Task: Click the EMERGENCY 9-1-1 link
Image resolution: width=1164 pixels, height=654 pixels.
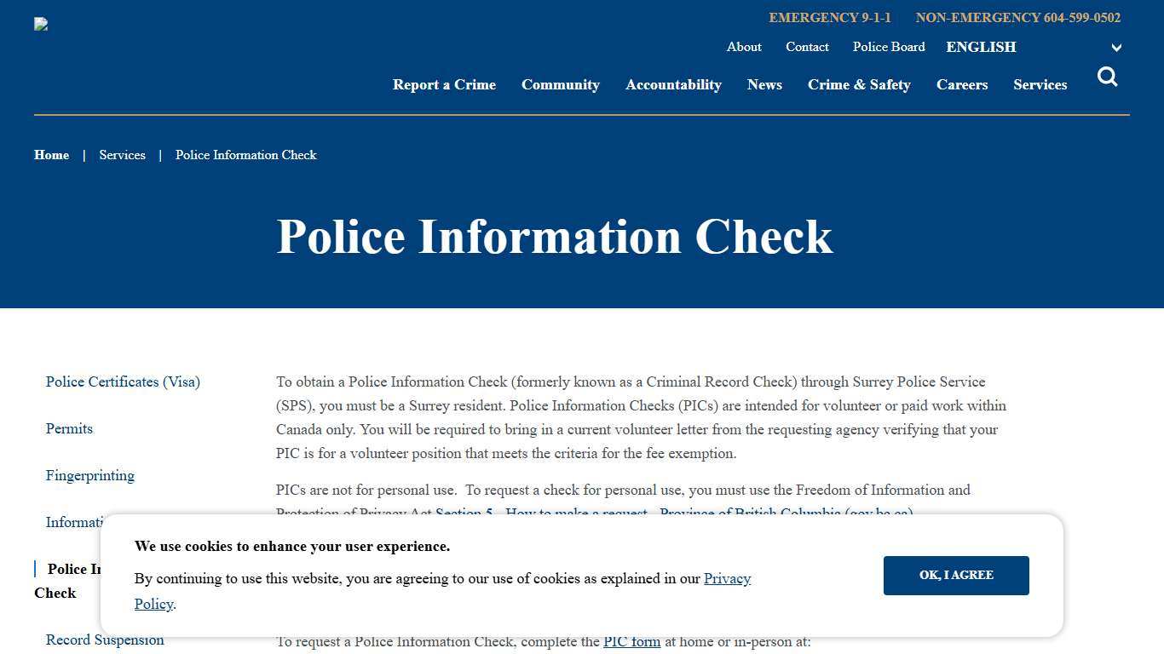Action: [829, 17]
